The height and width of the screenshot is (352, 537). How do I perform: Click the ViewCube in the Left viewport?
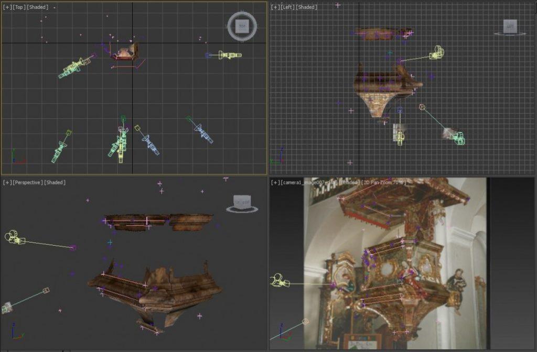pyautogui.click(x=510, y=26)
